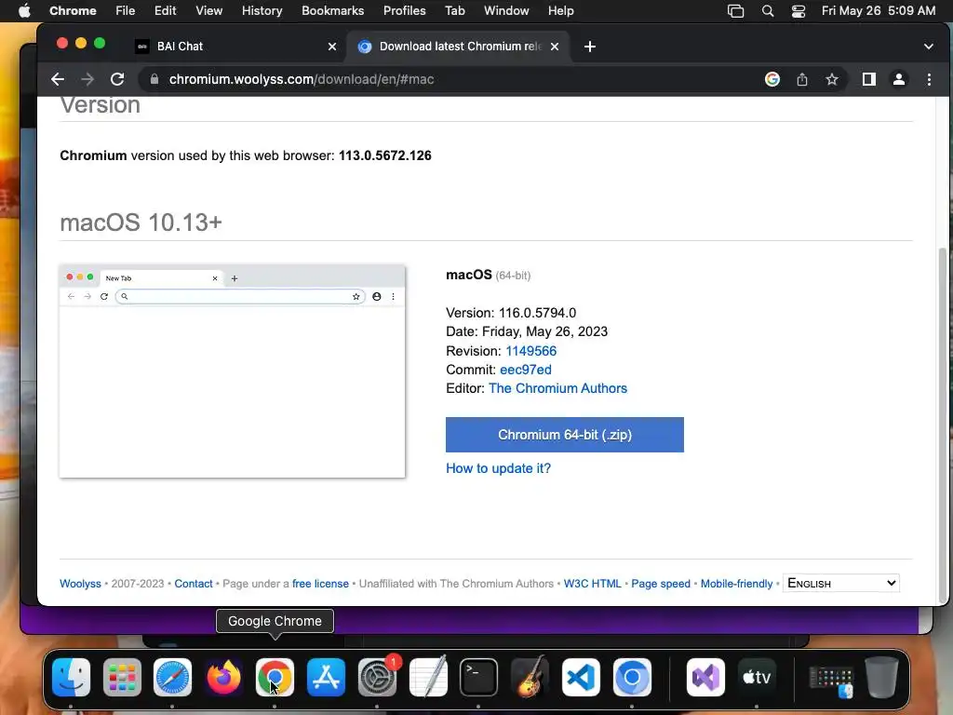Open the Edit menu
This screenshot has width=953, height=715.
tap(165, 11)
